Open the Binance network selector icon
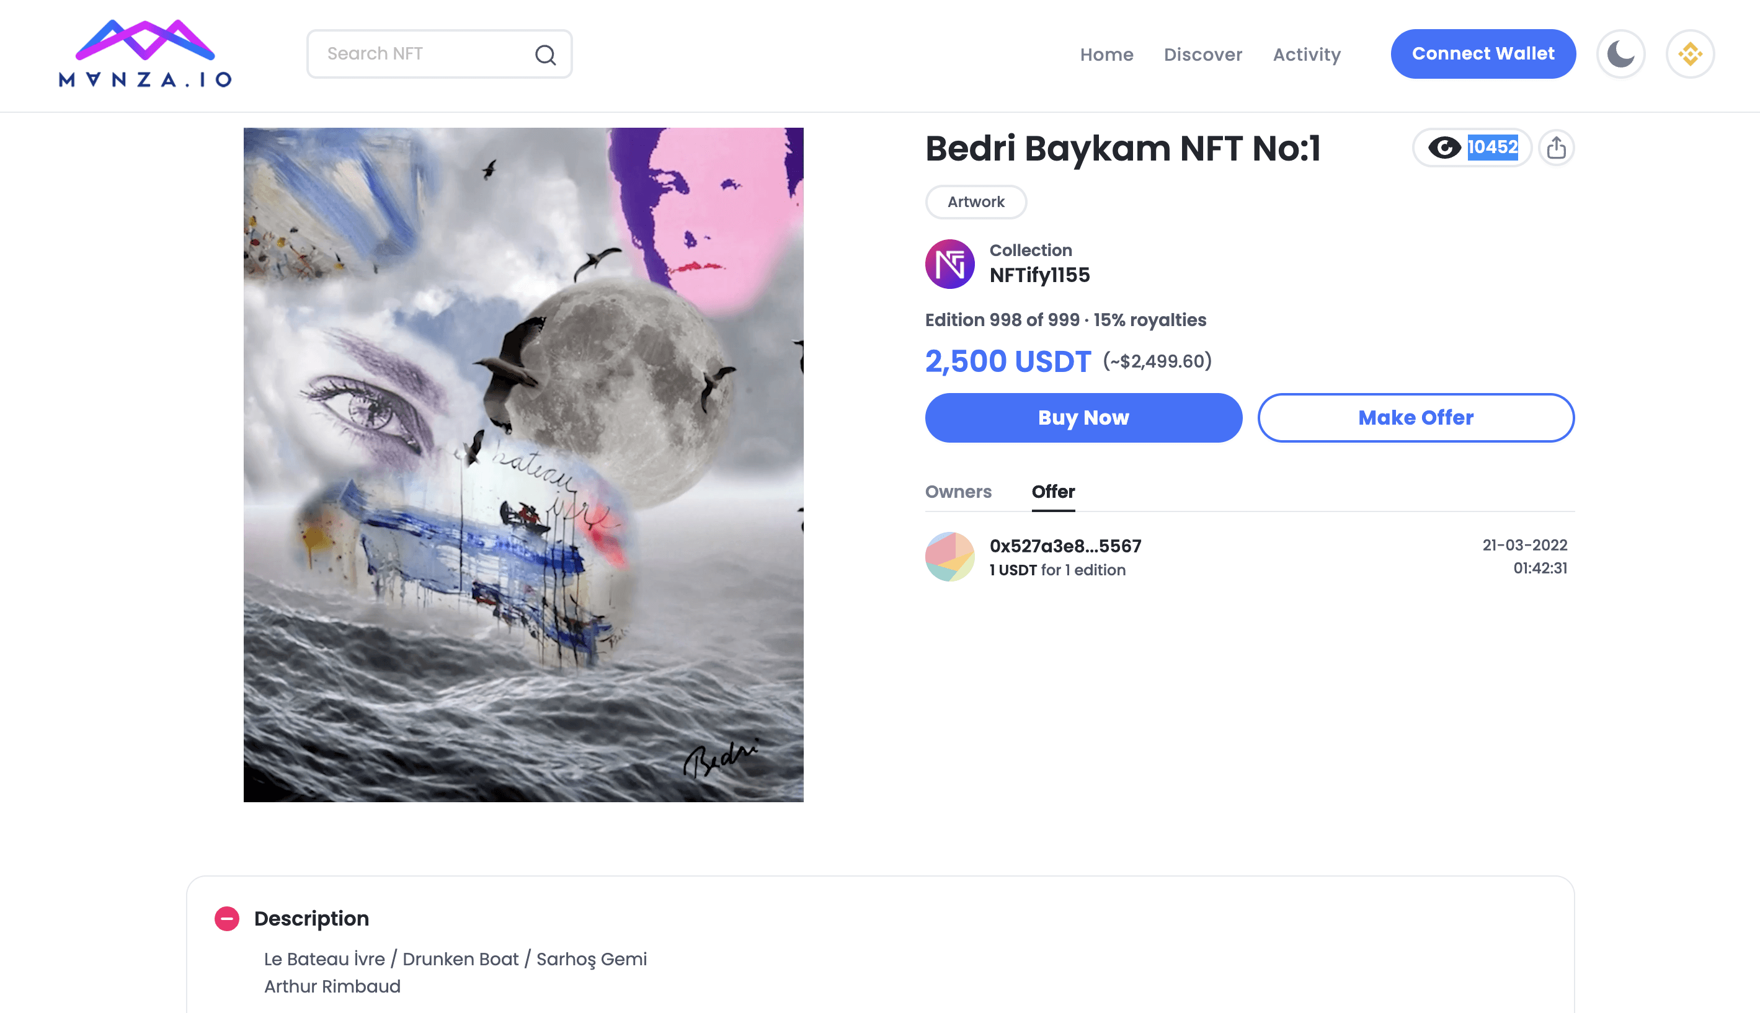The height and width of the screenshot is (1013, 1760). 1690,53
